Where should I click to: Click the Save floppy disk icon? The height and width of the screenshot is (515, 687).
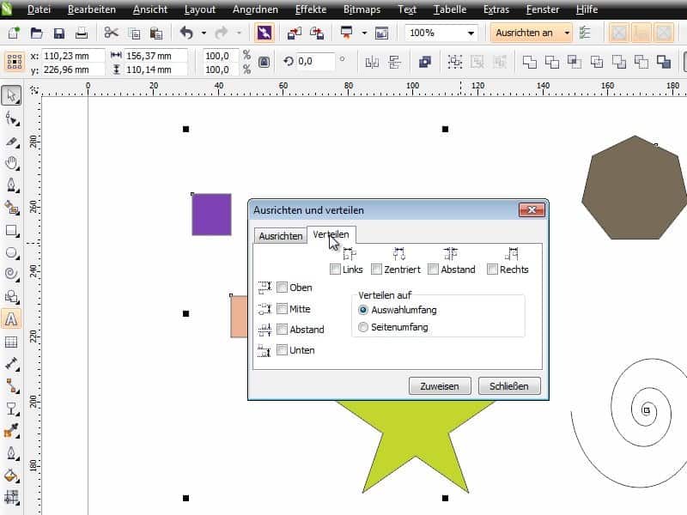[58, 33]
